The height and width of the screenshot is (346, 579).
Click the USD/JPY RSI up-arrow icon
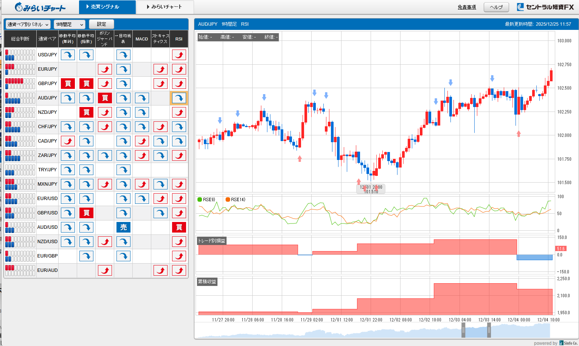coord(179,55)
